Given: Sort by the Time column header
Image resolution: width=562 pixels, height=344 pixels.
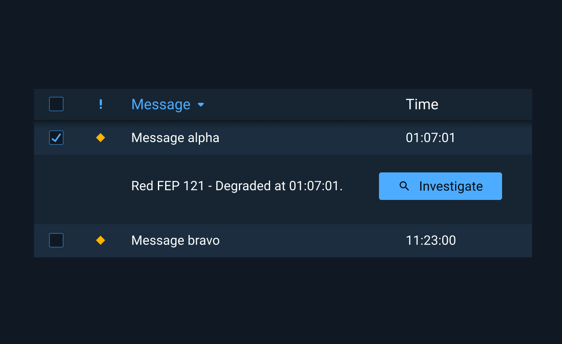Looking at the screenshot, I should 422,104.
